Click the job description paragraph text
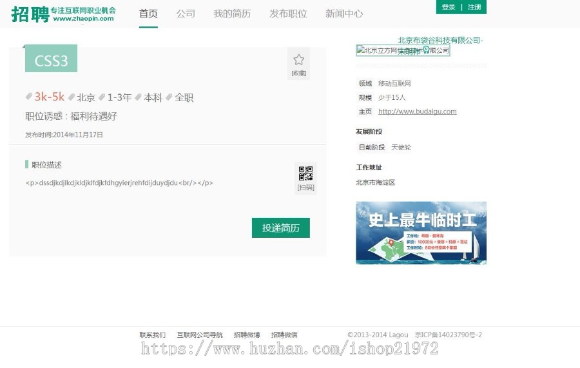This screenshot has width=580, height=368. point(119,182)
